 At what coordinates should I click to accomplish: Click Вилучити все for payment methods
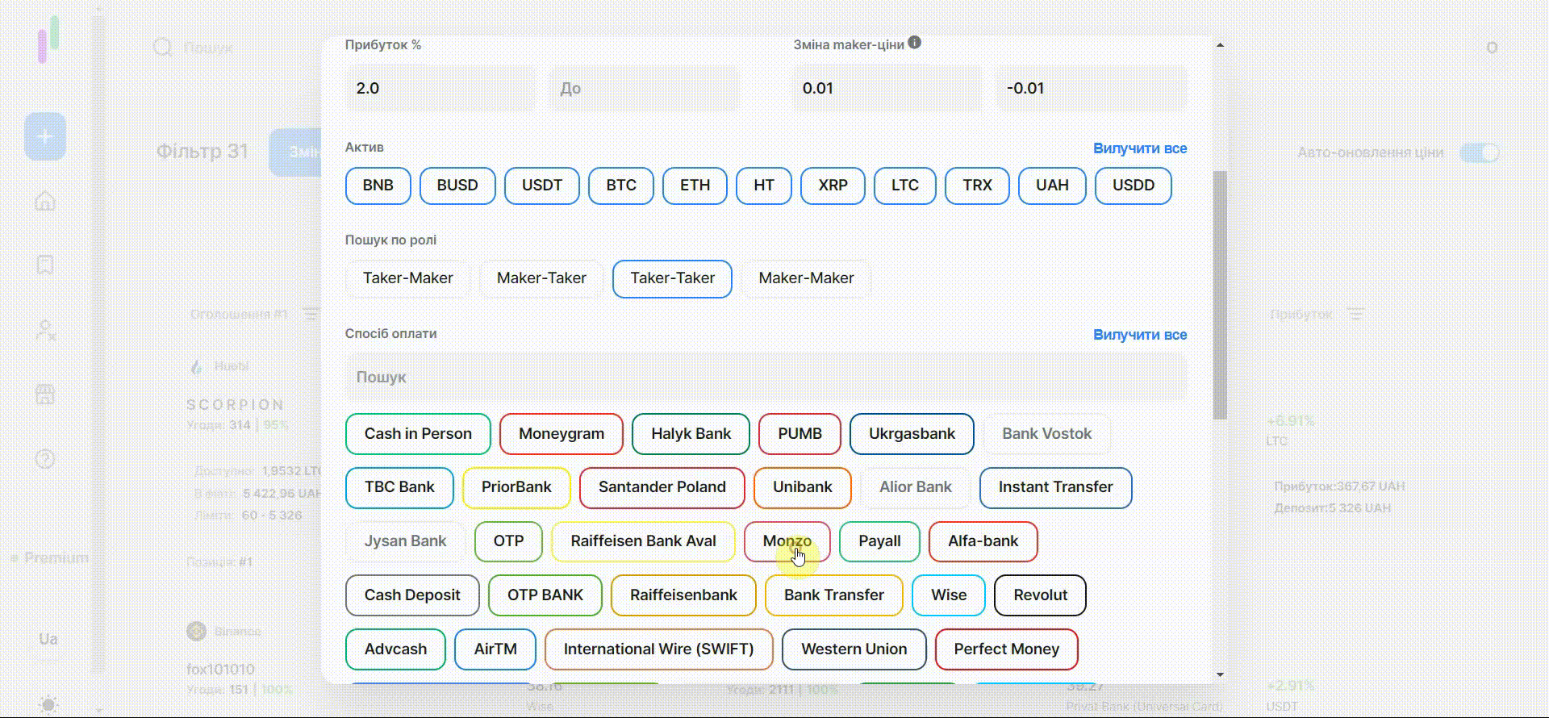pyautogui.click(x=1139, y=335)
